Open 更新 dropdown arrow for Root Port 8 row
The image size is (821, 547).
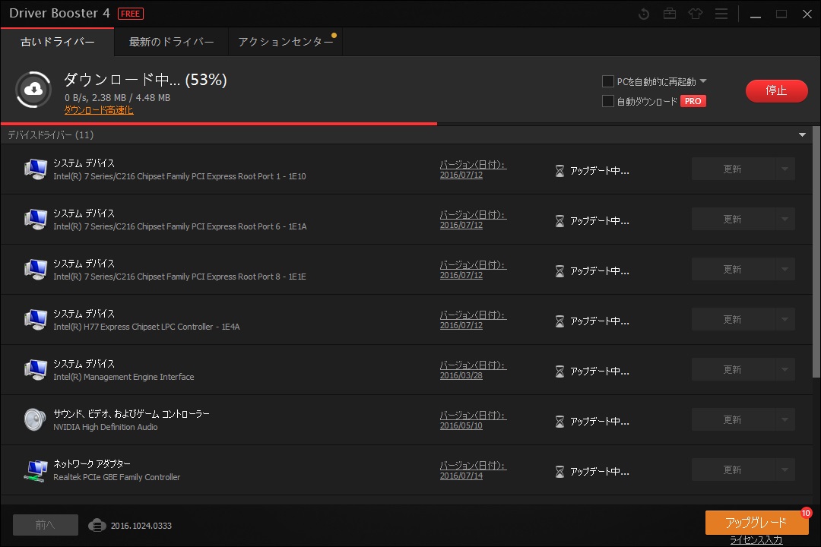(785, 270)
